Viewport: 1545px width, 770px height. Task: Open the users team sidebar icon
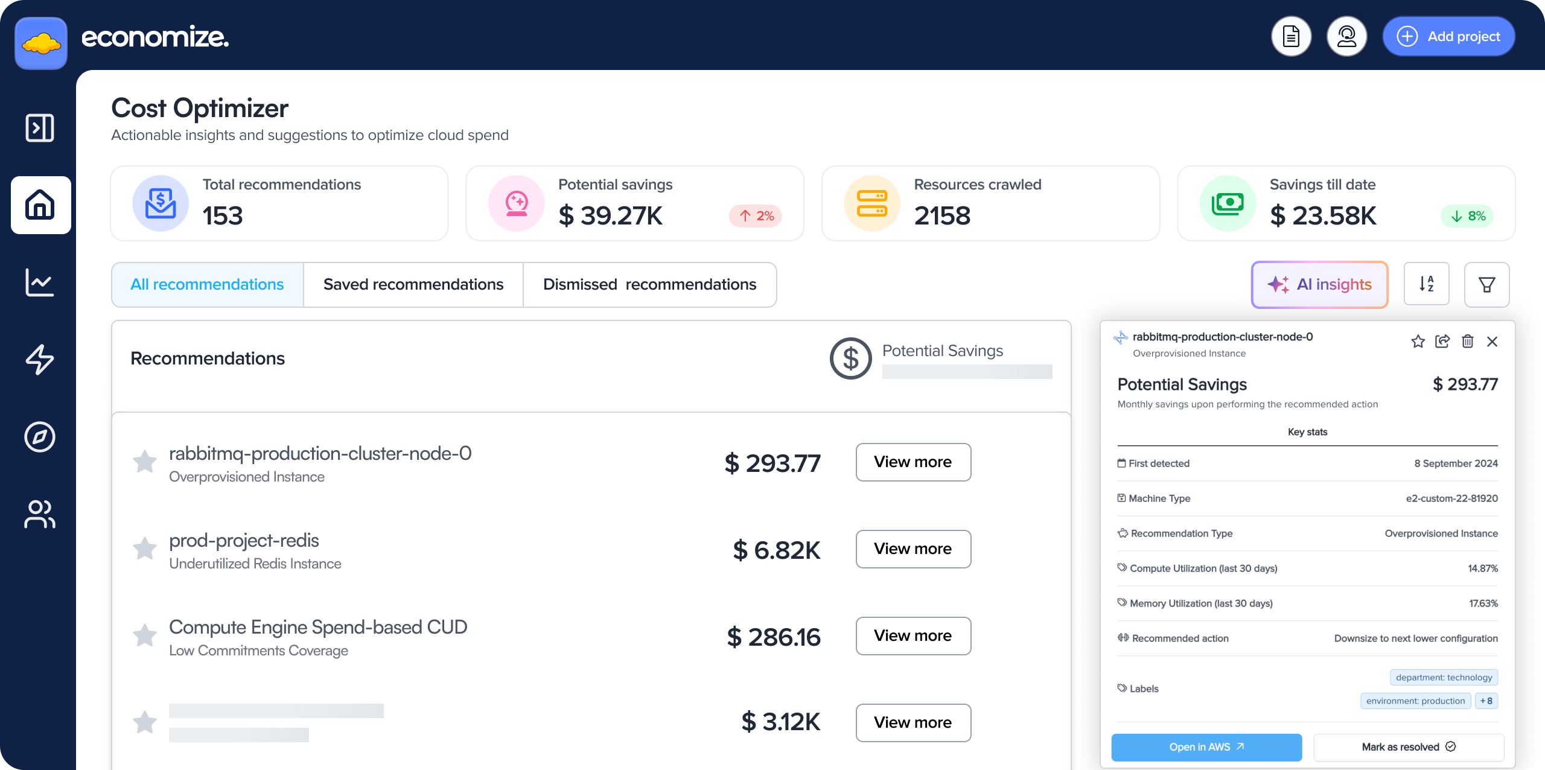coord(40,514)
